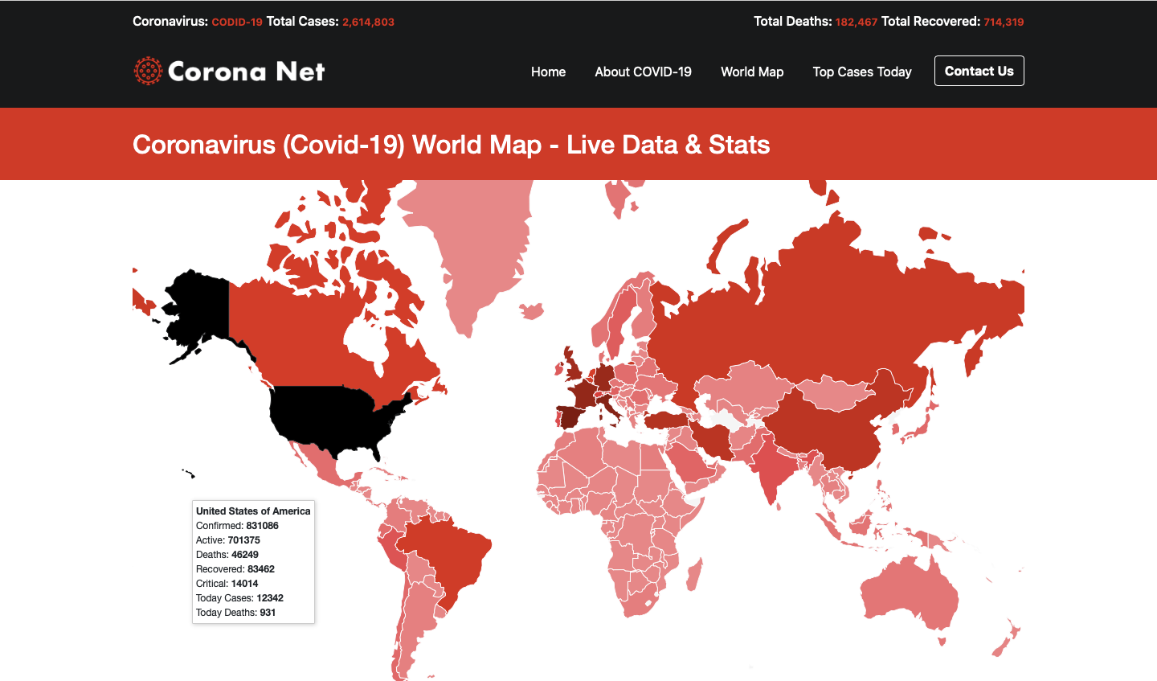Viewport: 1157px width, 681px height.
Task: Open the About COVID-19 page
Action: pyautogui.click(x=643, y=72)
